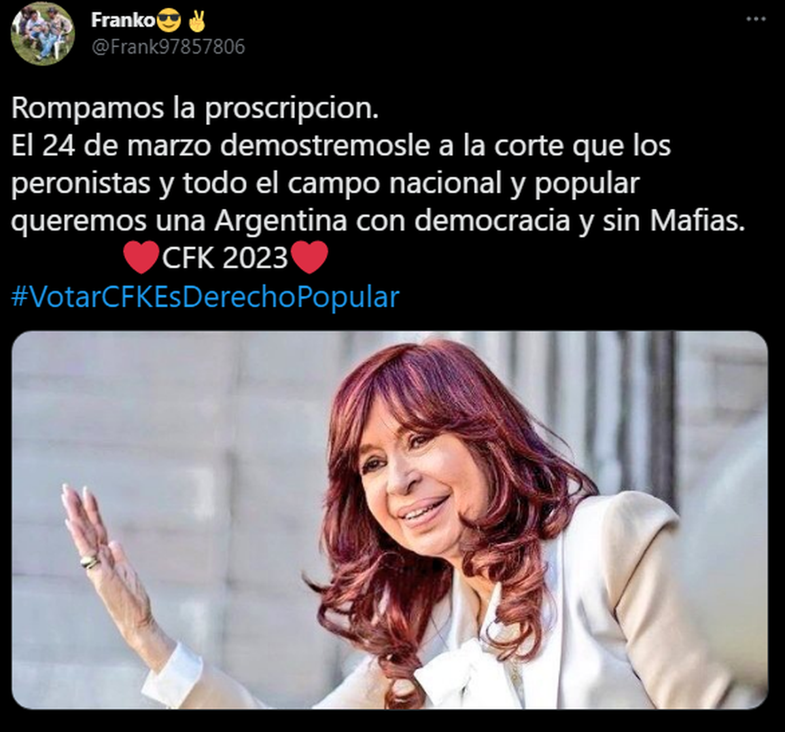Image resolution: width=785 pixels, height=732 pixels.
Task: Click the "CFK 2023" text
Action: (x=224, y=259)
